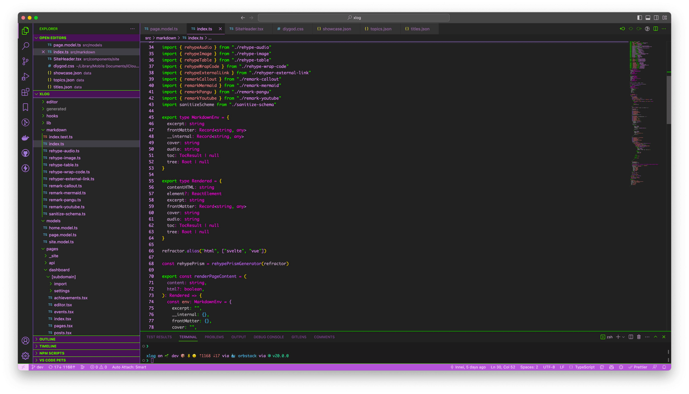This screenshot has width=689, height=394.
Task: Open the Source Control view
Action: [25, 61]
